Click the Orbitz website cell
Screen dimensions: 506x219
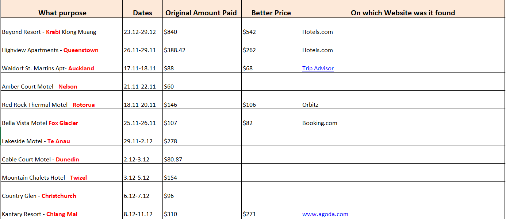[403, 100]
